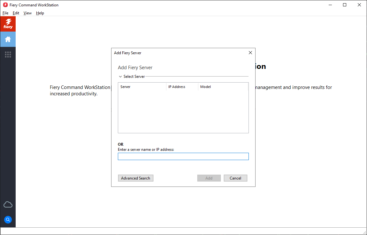Cancel the Add Fiery Server dialog

click(235, 178)
